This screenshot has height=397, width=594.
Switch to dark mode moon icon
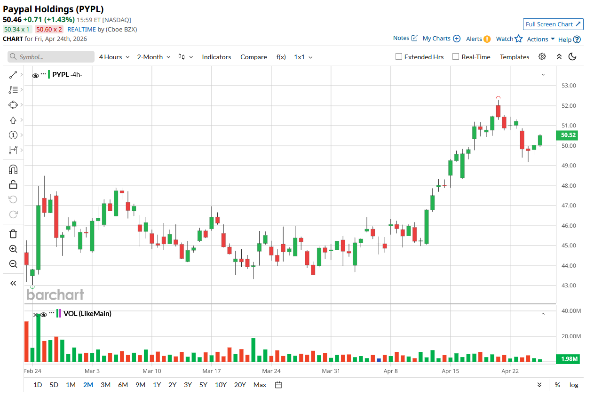[572, 57]
